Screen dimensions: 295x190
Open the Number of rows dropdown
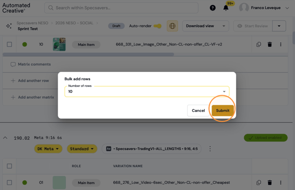coord(147,92)
